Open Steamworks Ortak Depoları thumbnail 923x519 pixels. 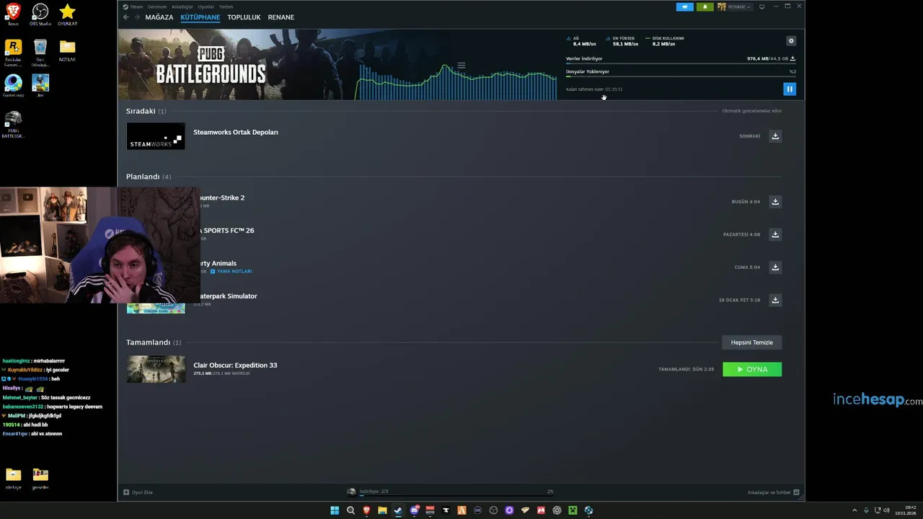156,136
